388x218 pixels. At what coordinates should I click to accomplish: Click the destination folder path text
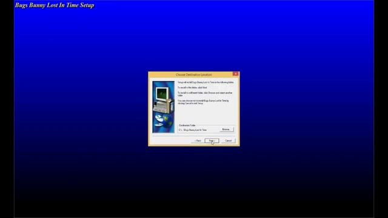[193, 130]
